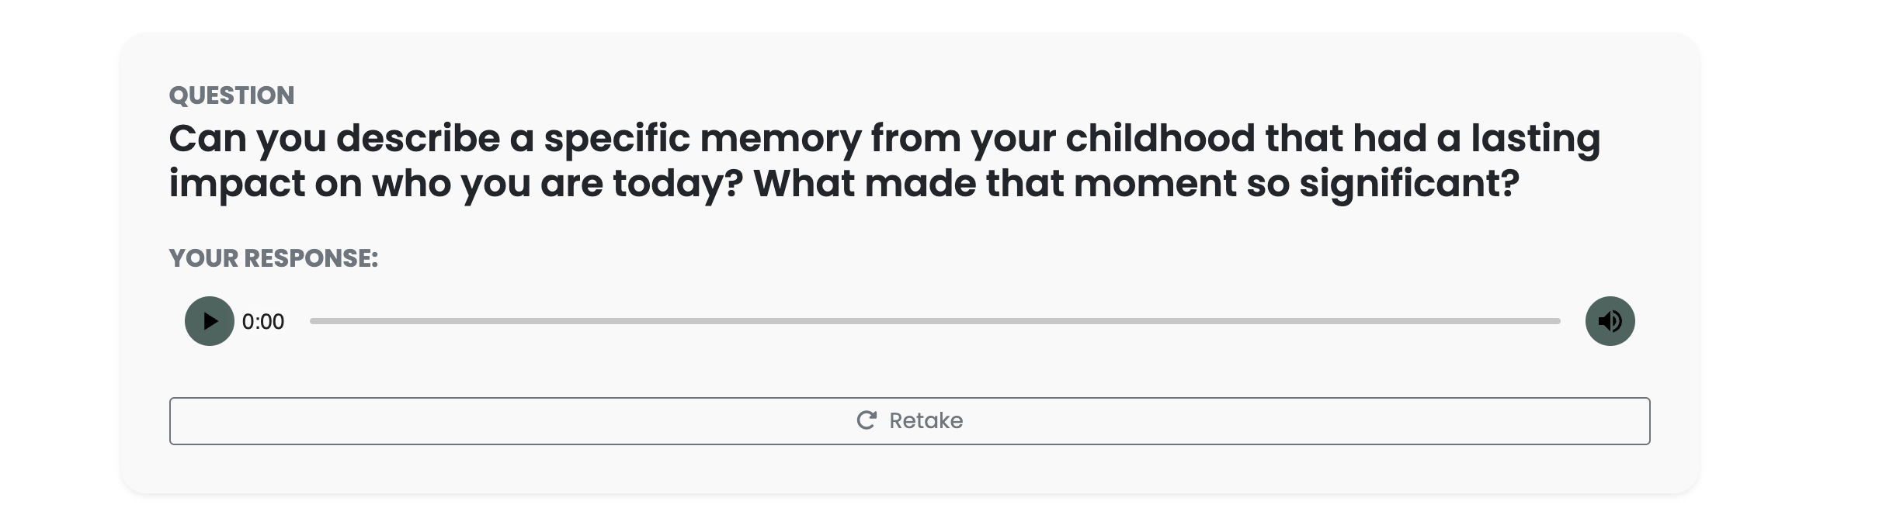Click the YOUR RESPONSE: label
The height and width of the screenshot is (515, 1893).
[273, 258]
